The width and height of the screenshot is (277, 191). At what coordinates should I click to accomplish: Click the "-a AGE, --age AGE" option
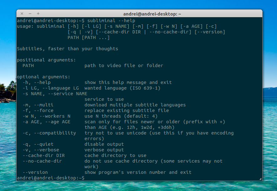(x=46, y=122)
